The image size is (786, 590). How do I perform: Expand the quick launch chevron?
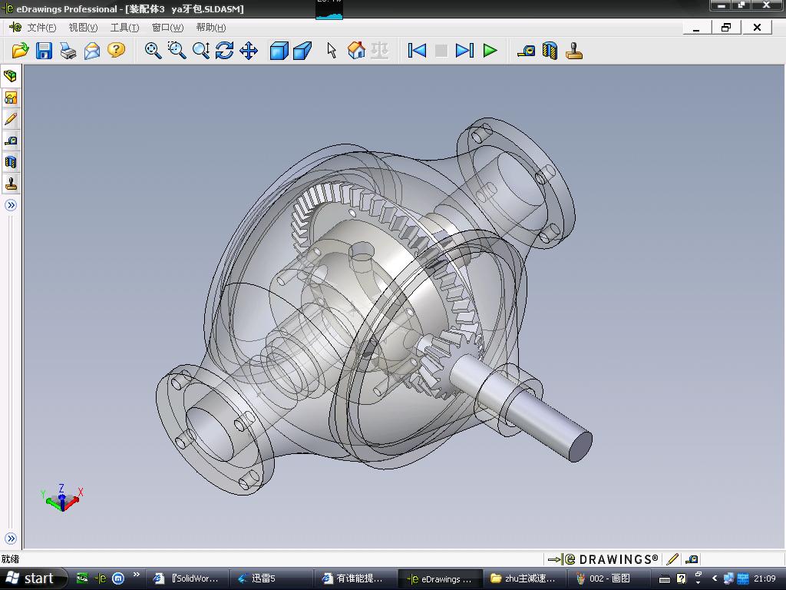coord(137,575)
